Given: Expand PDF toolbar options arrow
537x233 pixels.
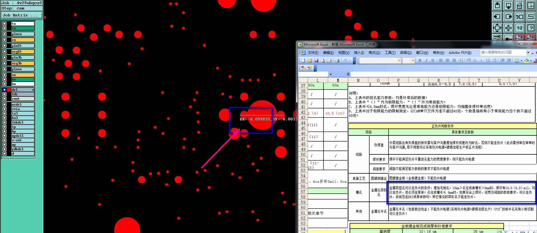Looking at the screenshot, I should [x=315, y=68].
